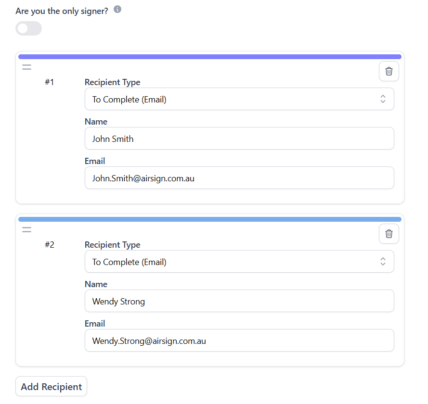Image resolution: width=428 pixels, height=404 pixels.
Task: Open Recipient Type dropdown for recipient #1
Action: click(x=239, y=99)
